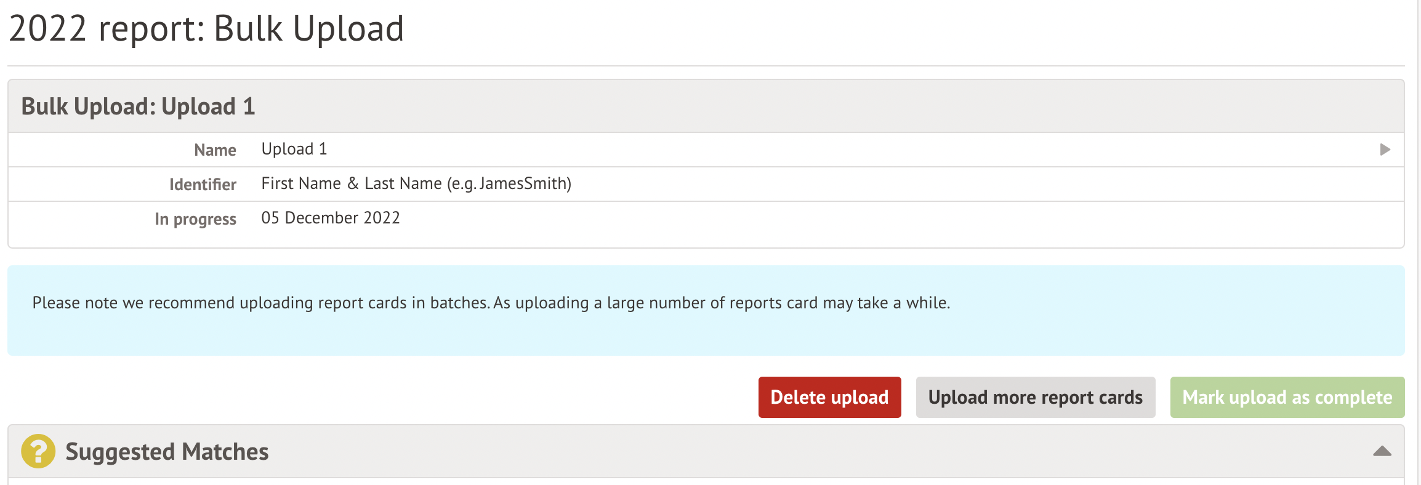1421x485 pixels.
Task: Select the Suggested Matches heading
Action: click(x=167, y=451)
